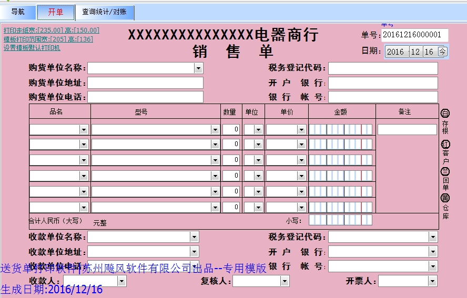Open bottom 银行帐号 dropdown
This screenshot has height=298, width=467.
(x=433, y=266)
